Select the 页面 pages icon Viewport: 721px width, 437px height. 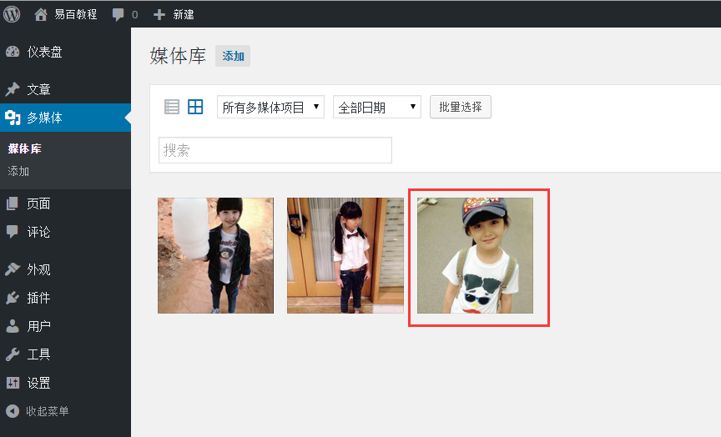(x=13, y=203)
